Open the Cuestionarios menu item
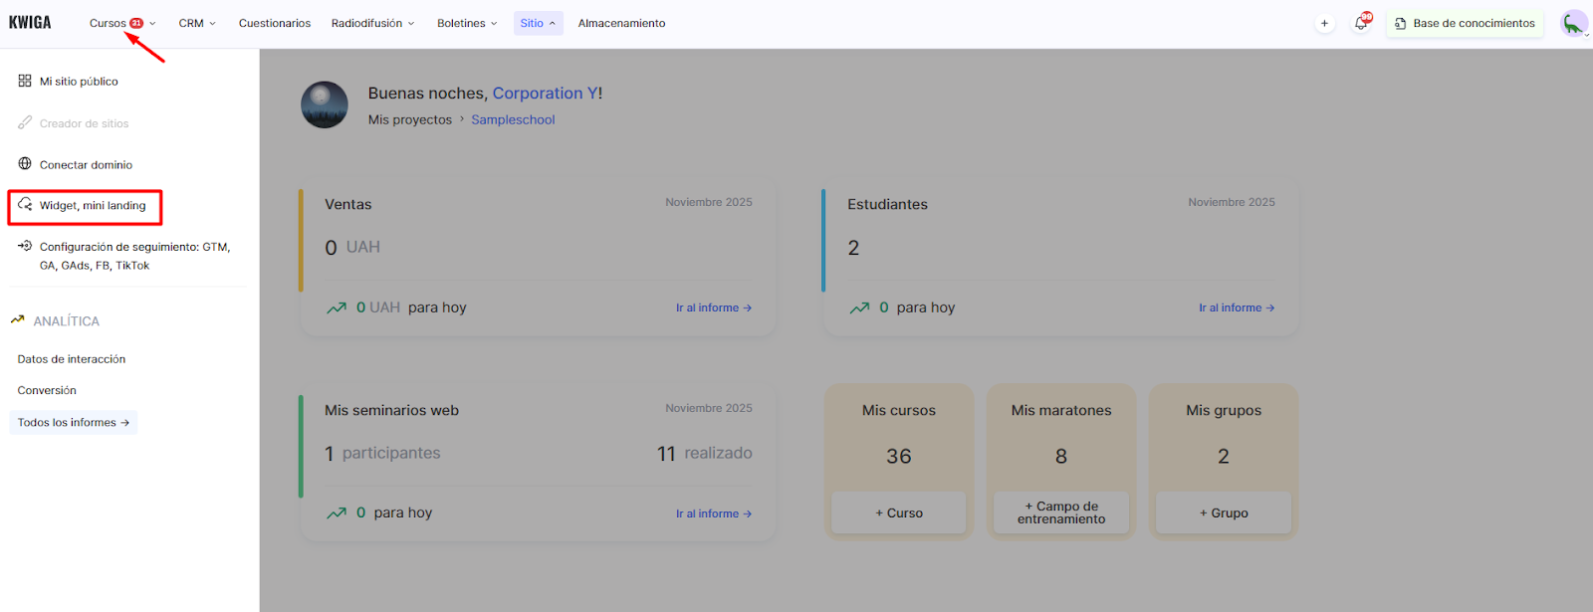The image size is (1593, 612). (x=275, y=23)
